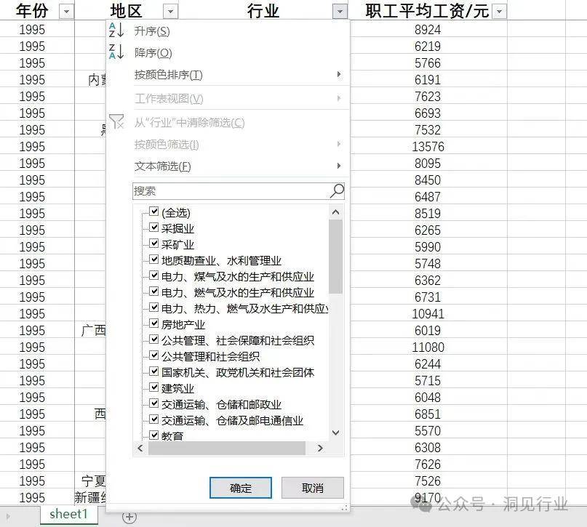Select 按颜色筛选(I) menu entry
The width and height of the screenshot is (587, 527).
click(x=167, y=144)
